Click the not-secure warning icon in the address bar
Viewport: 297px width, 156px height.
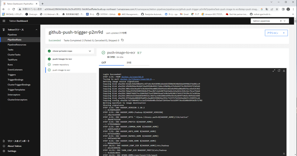pyautogui.click(x=20, y=9)
